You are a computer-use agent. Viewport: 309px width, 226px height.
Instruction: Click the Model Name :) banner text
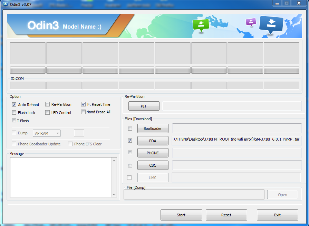pyautogui.click(x=82, y=27)
